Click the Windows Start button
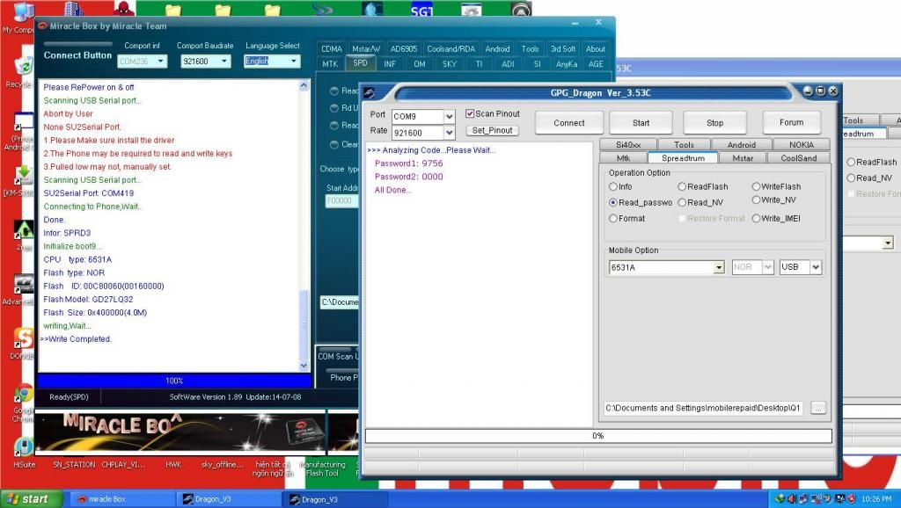Screen dimensions: 901x508 pyautogui.click(x=29, y=499)
